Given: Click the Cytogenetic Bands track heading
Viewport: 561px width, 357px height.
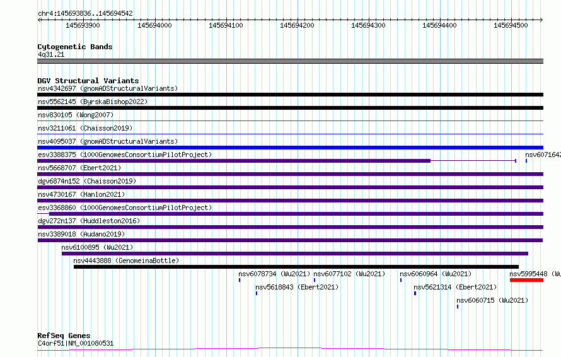Looking at the screenshot, I should click(x=75, y=47).
